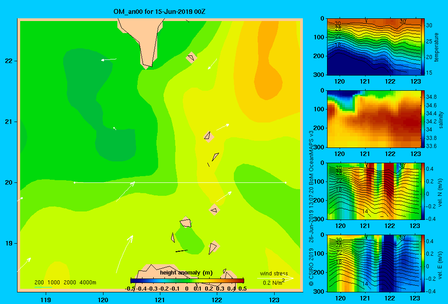Click the '0.4' tick on vel. E color bar
This screenshot has width=448, height=304.
pyautogui.click(x=430, y=241)
